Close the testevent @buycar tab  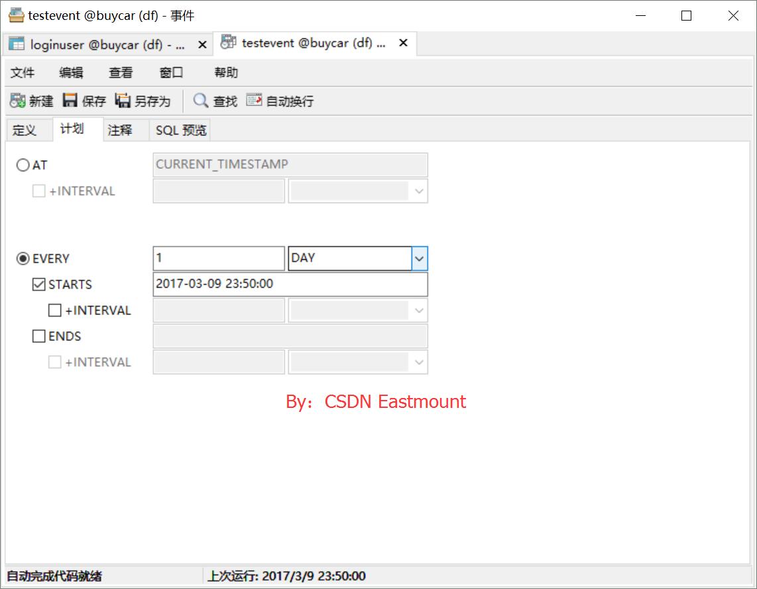403,43
